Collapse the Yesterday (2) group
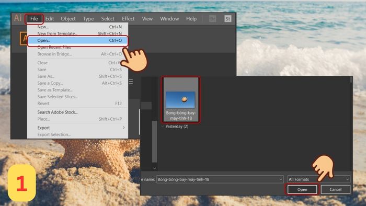 163,127
